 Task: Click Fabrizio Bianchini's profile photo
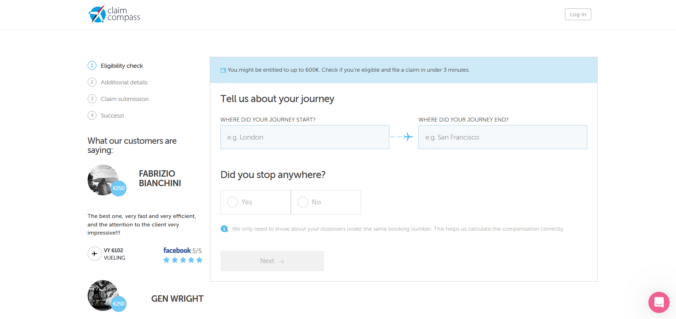[103, 180]
